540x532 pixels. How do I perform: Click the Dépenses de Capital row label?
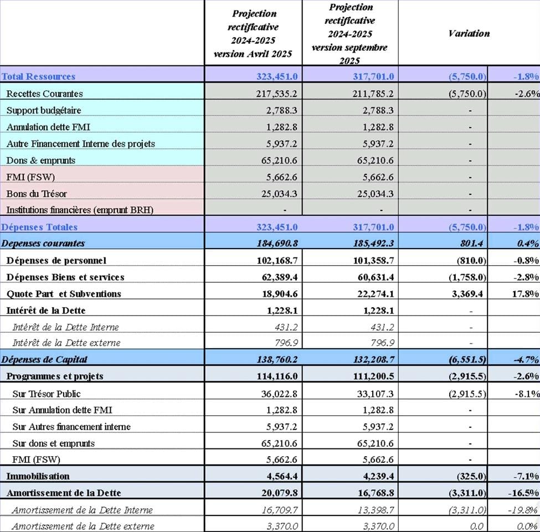coord(44,360)
